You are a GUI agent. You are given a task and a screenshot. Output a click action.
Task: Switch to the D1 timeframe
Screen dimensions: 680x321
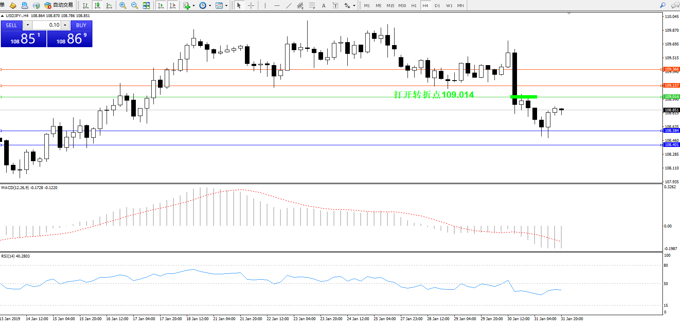click(x=437, y=5)
